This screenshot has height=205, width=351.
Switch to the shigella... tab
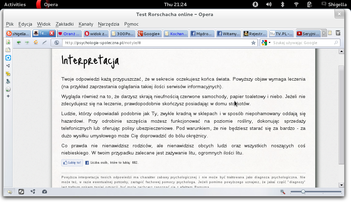coord(18,34)
